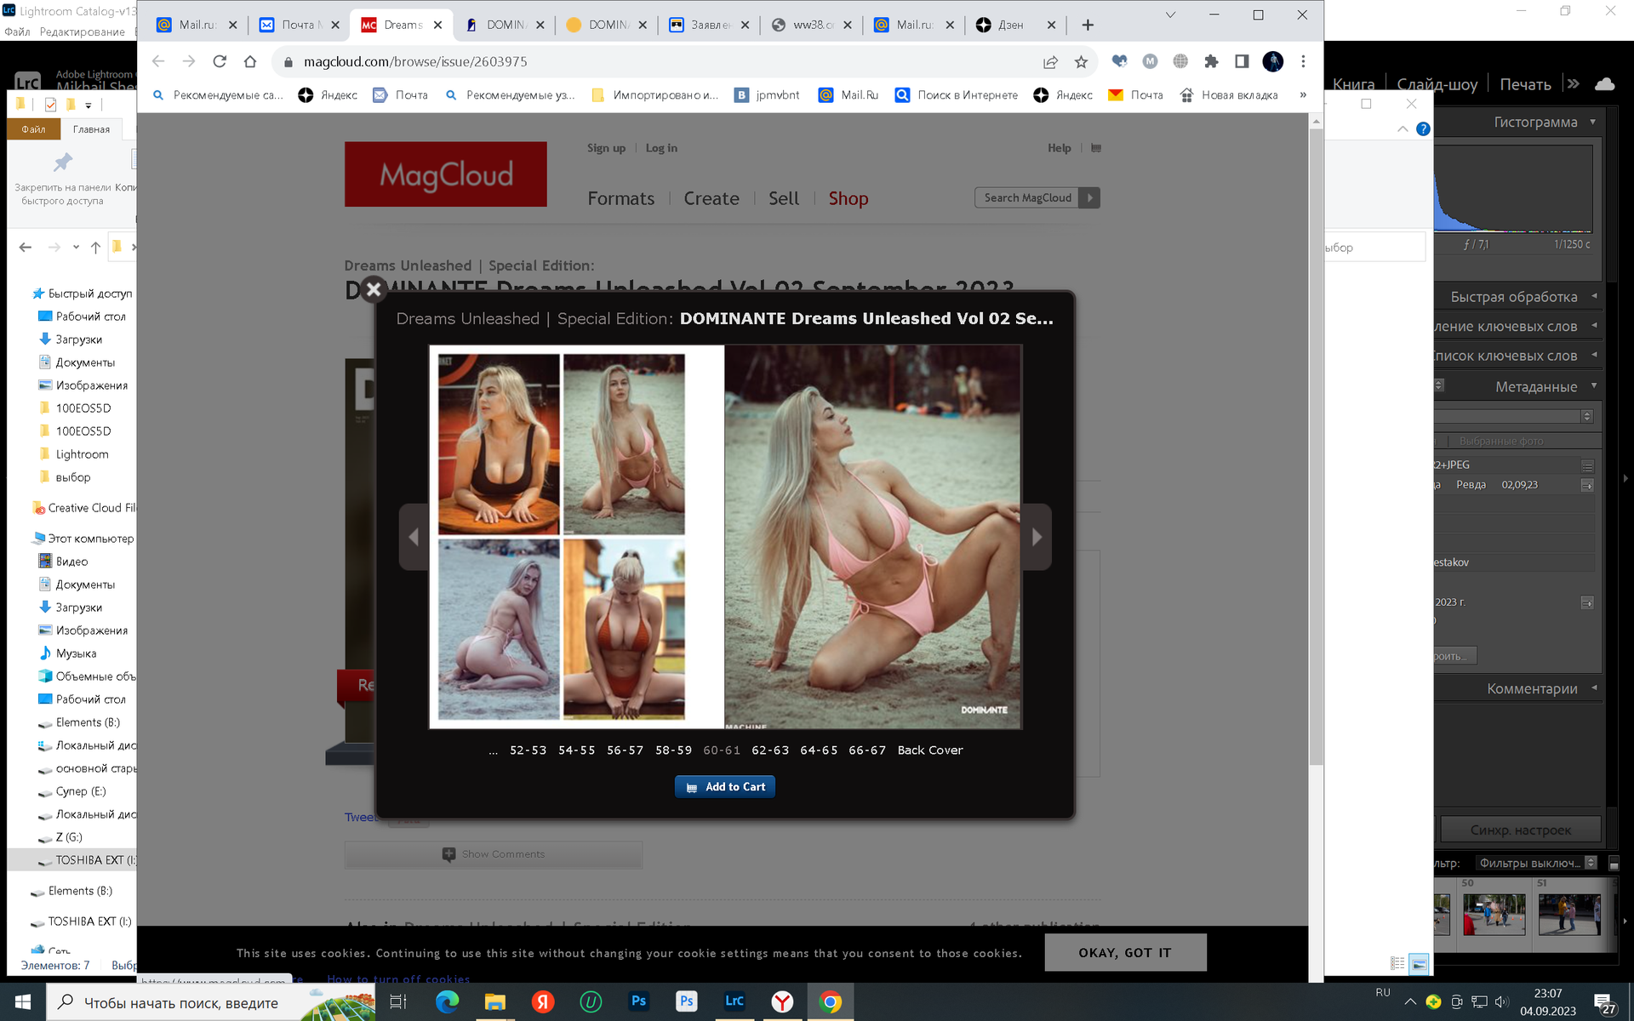Reload the page in Chrome
Screen dimensions: 1634x1021
(220, 61)
